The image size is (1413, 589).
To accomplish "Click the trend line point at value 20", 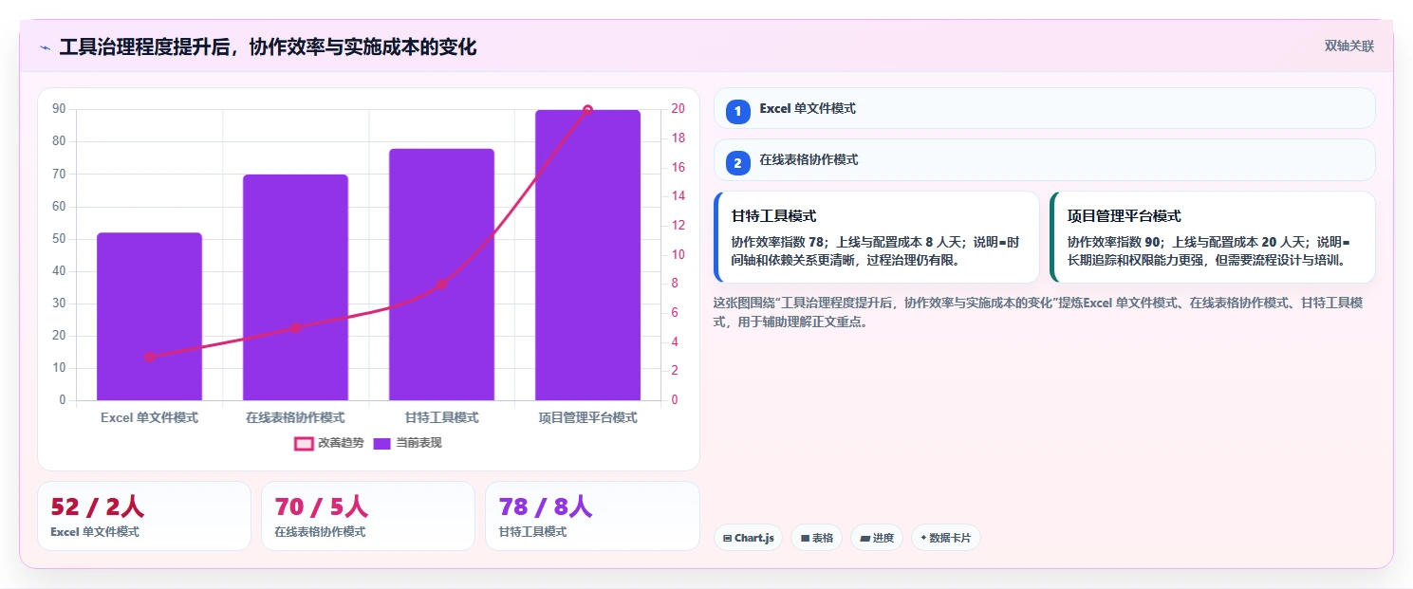I will pos(587,110).
